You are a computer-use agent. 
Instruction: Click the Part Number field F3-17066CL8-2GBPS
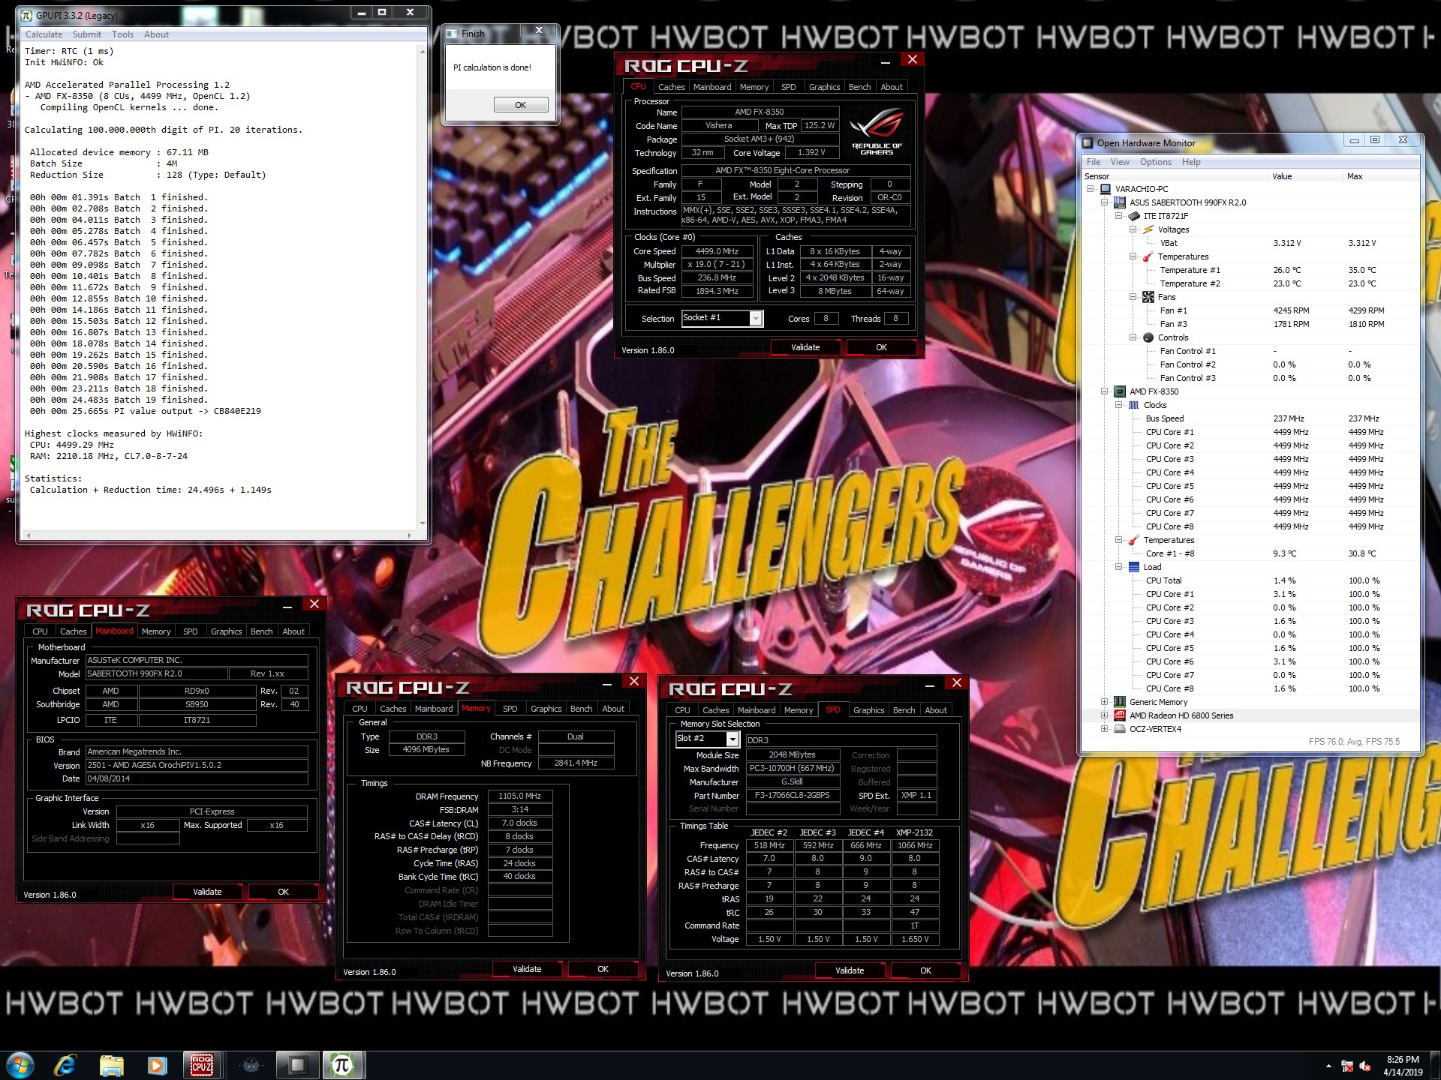(x=792, y=795)
